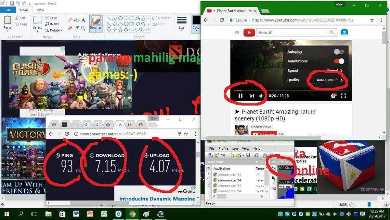Click the speedtest.net address bar
Screen dimensions: 390x220
[x=131, y=134]
